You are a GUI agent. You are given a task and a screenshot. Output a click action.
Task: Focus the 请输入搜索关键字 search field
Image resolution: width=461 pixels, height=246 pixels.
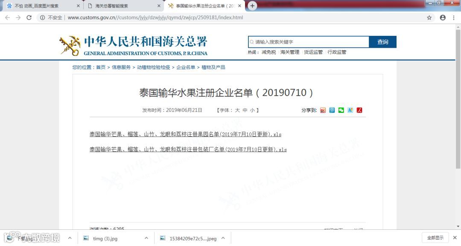click(309, 42)
